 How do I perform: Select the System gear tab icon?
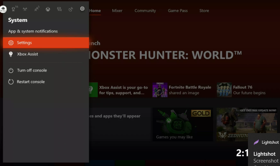tap(82, 9)
